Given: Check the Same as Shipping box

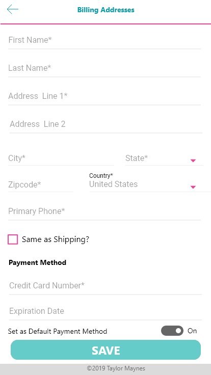Looking at the screenshot, I should (13, 239).
